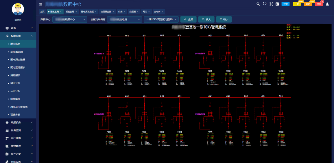Select 配电监测 in sidebar
334x163 pixels.
click(x=18, y=44)
